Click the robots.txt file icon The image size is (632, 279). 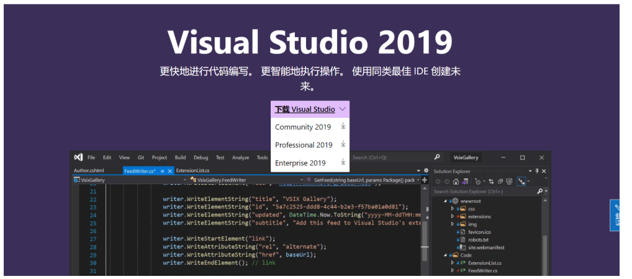click(x=463, y=239)
